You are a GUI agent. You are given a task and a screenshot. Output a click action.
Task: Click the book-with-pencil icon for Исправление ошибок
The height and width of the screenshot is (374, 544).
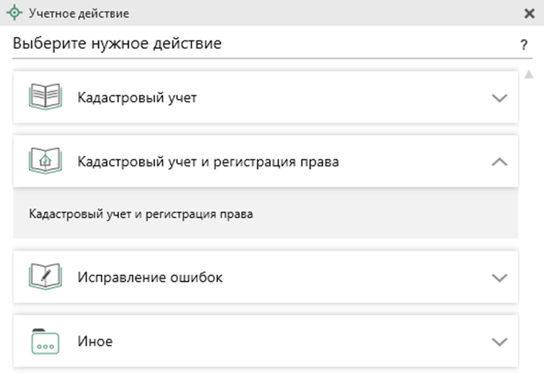pos(46,276)
